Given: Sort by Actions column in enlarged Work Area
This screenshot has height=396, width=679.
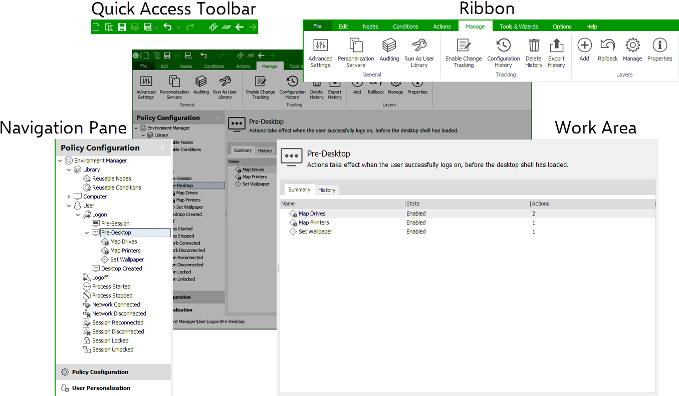Looking at the screenshot, I should point(593,203).
